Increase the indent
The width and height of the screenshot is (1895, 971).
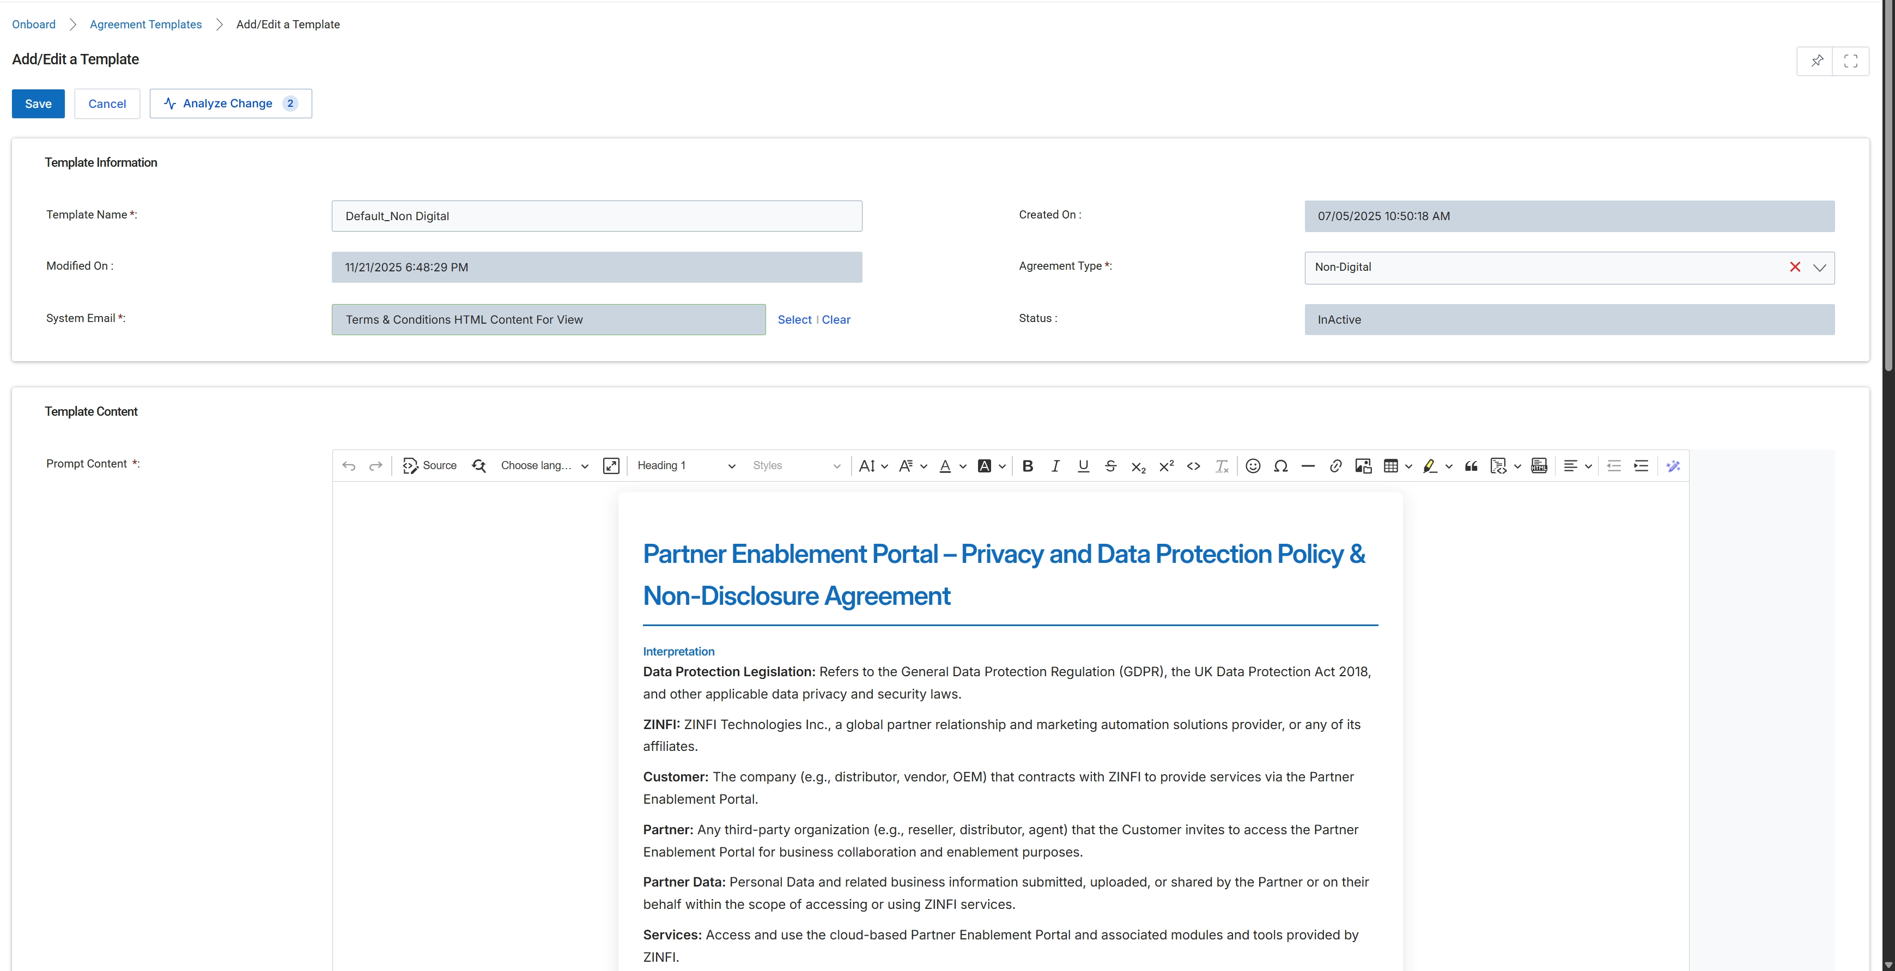coord(1641,466)
